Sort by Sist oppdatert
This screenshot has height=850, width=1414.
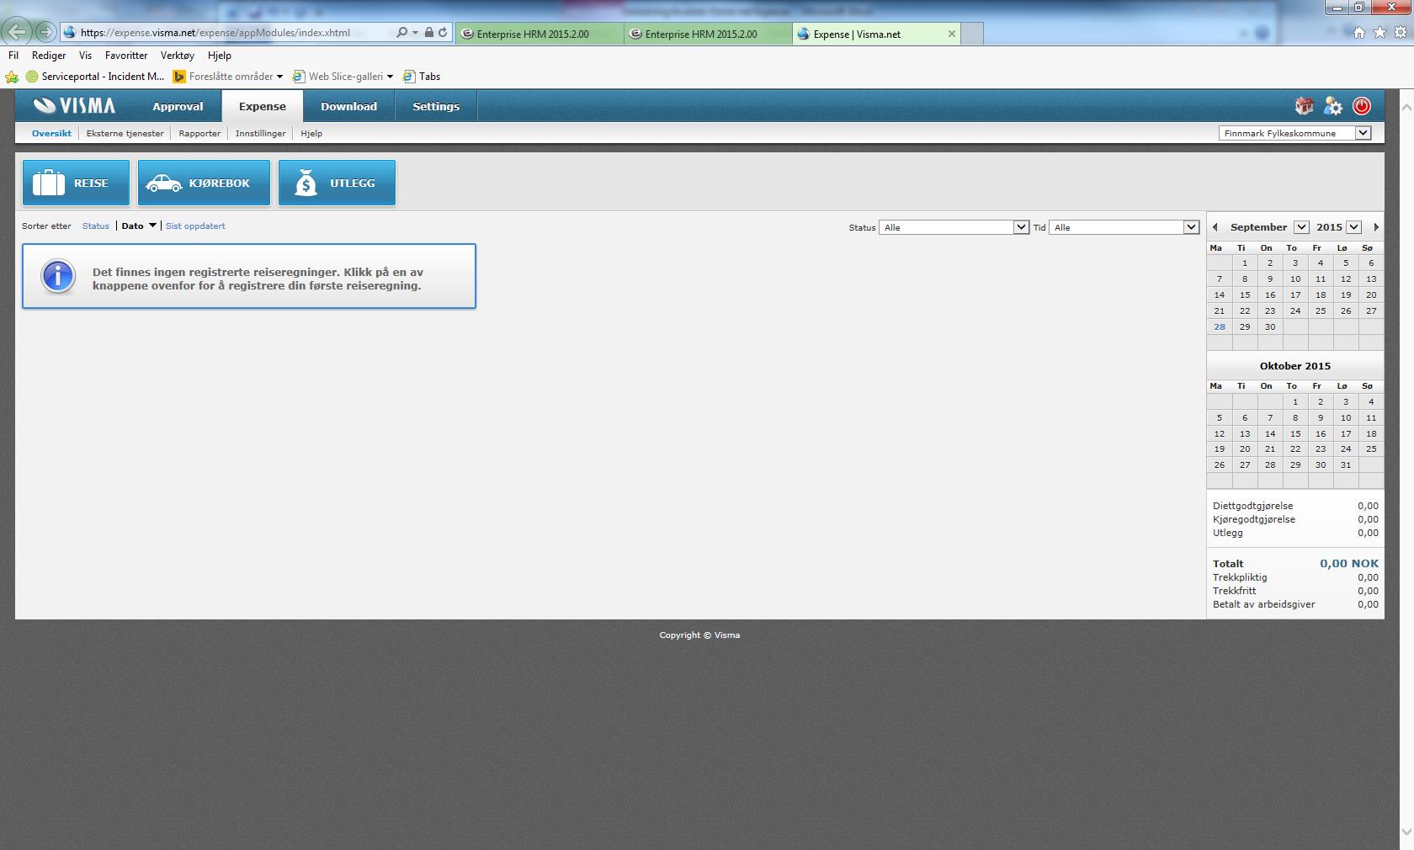point(195,226)
